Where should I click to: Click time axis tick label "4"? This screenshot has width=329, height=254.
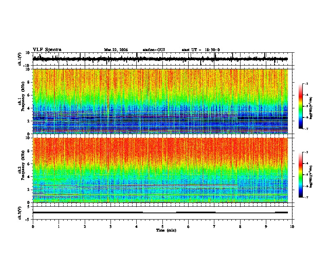click(x=137, y=227)
